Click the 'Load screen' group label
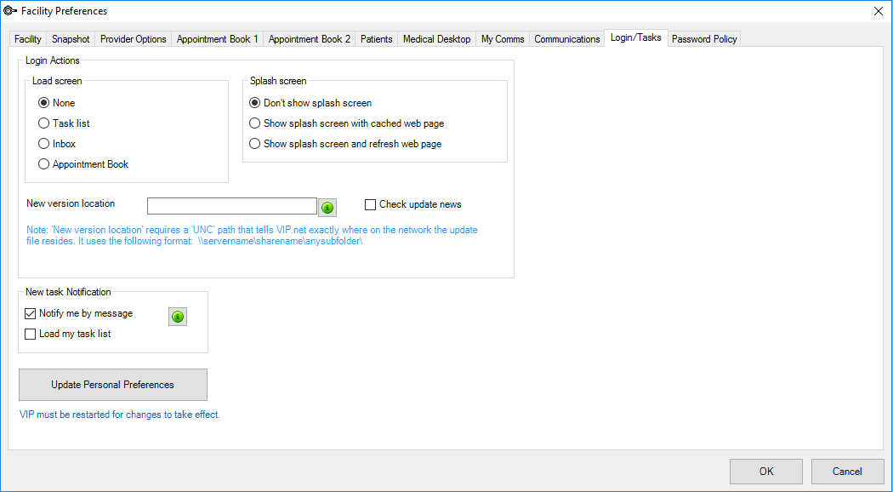893x492 pixels. click(57, 81)
